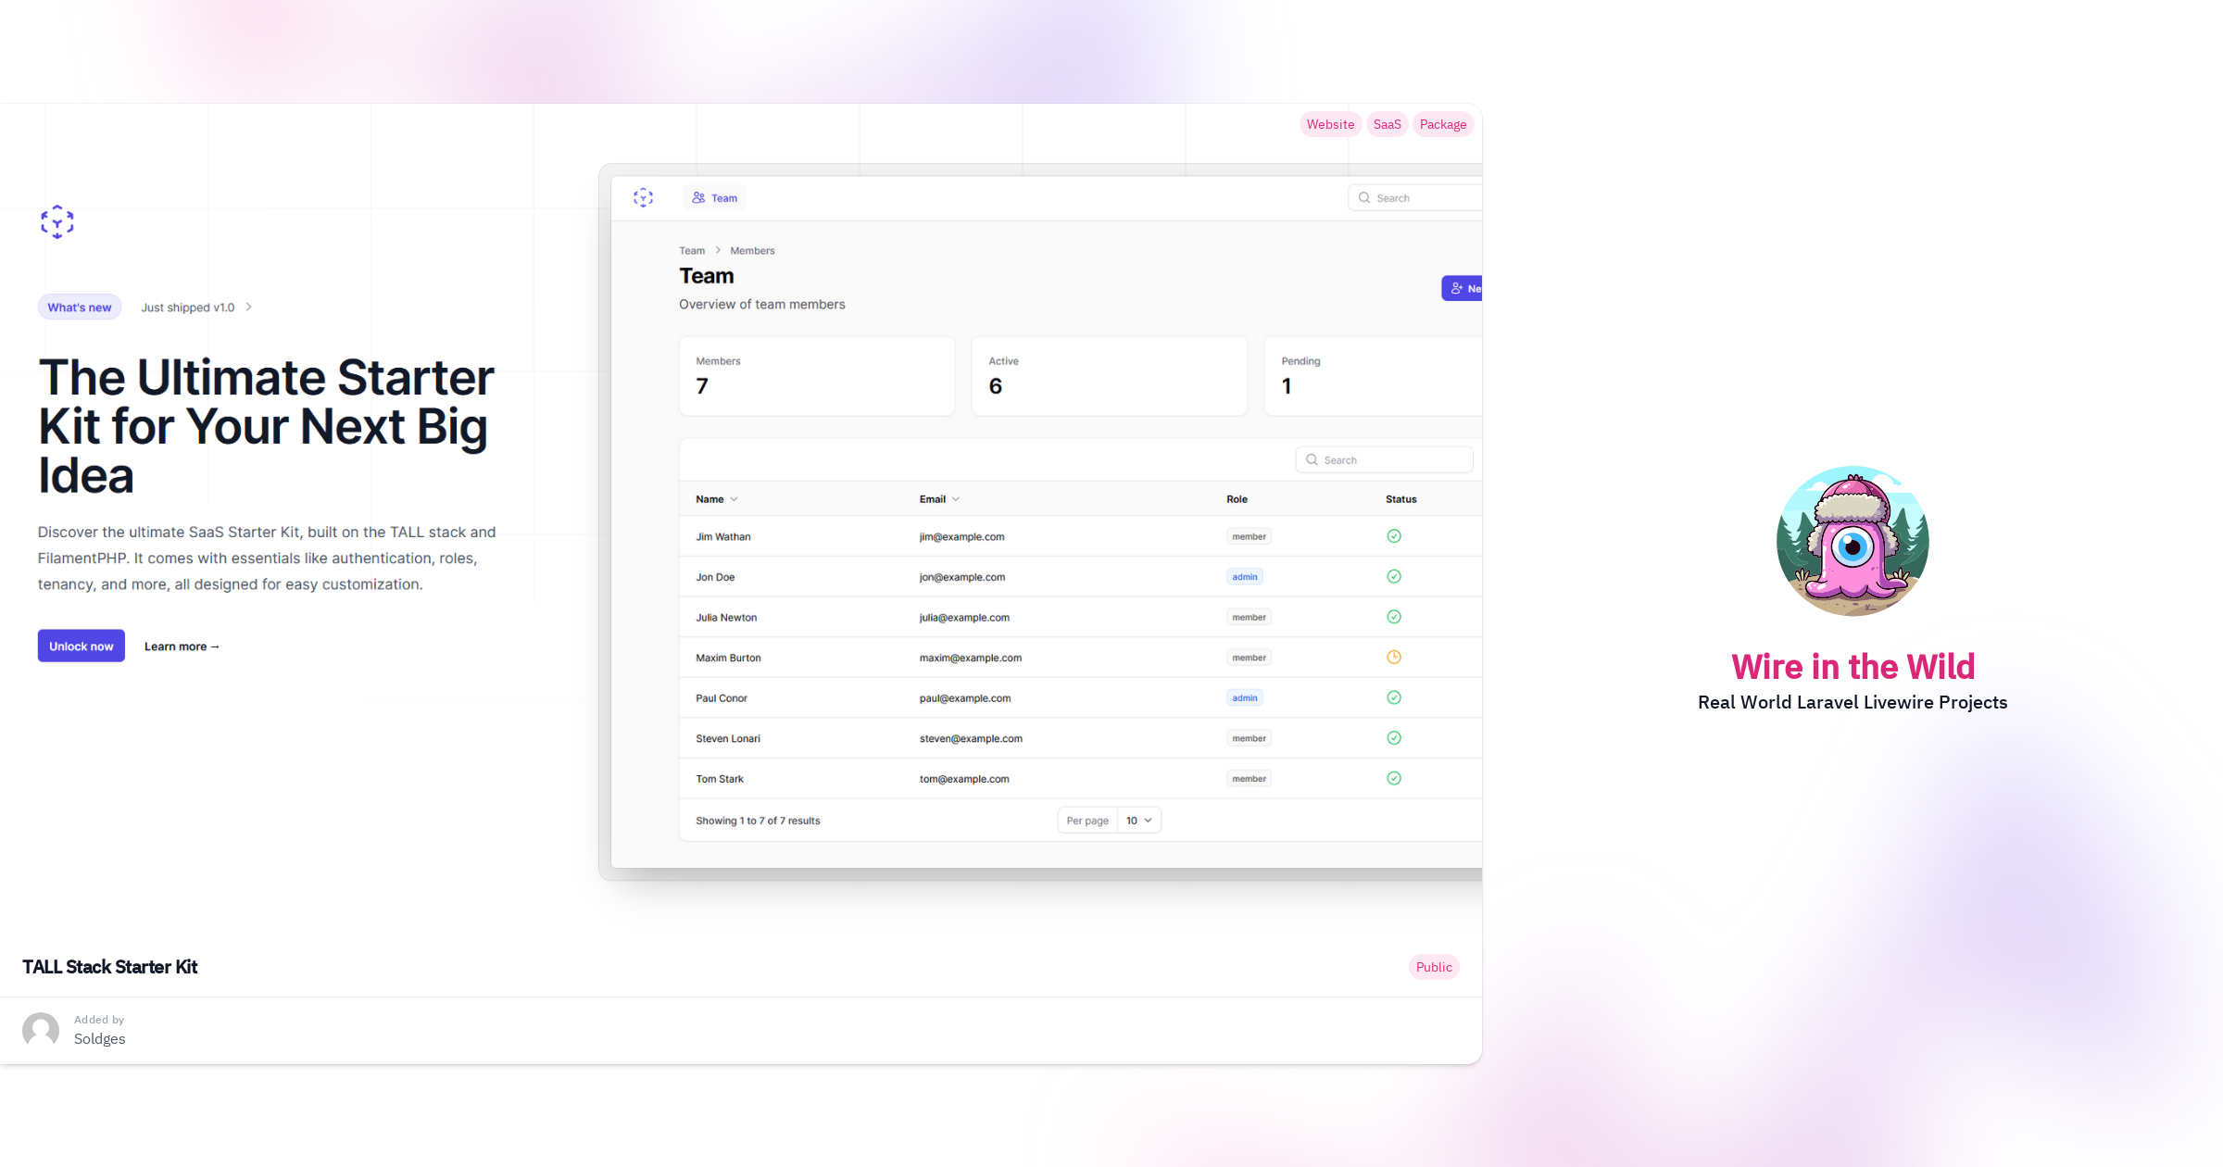
Task: Open the Wire in the Wild title
Action: (x=1852, y=667)
